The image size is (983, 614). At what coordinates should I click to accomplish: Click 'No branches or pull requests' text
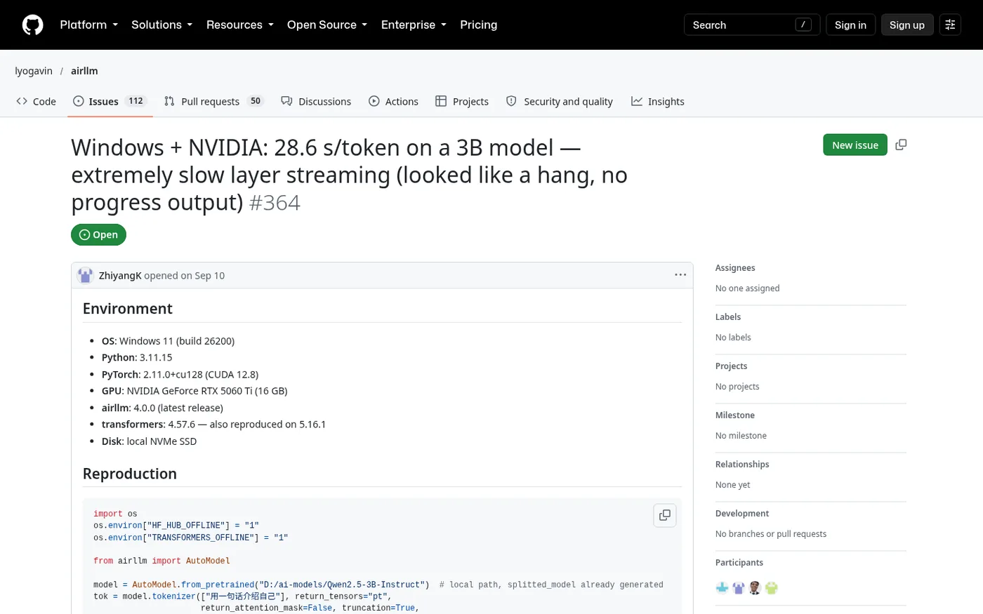point(771,534)
